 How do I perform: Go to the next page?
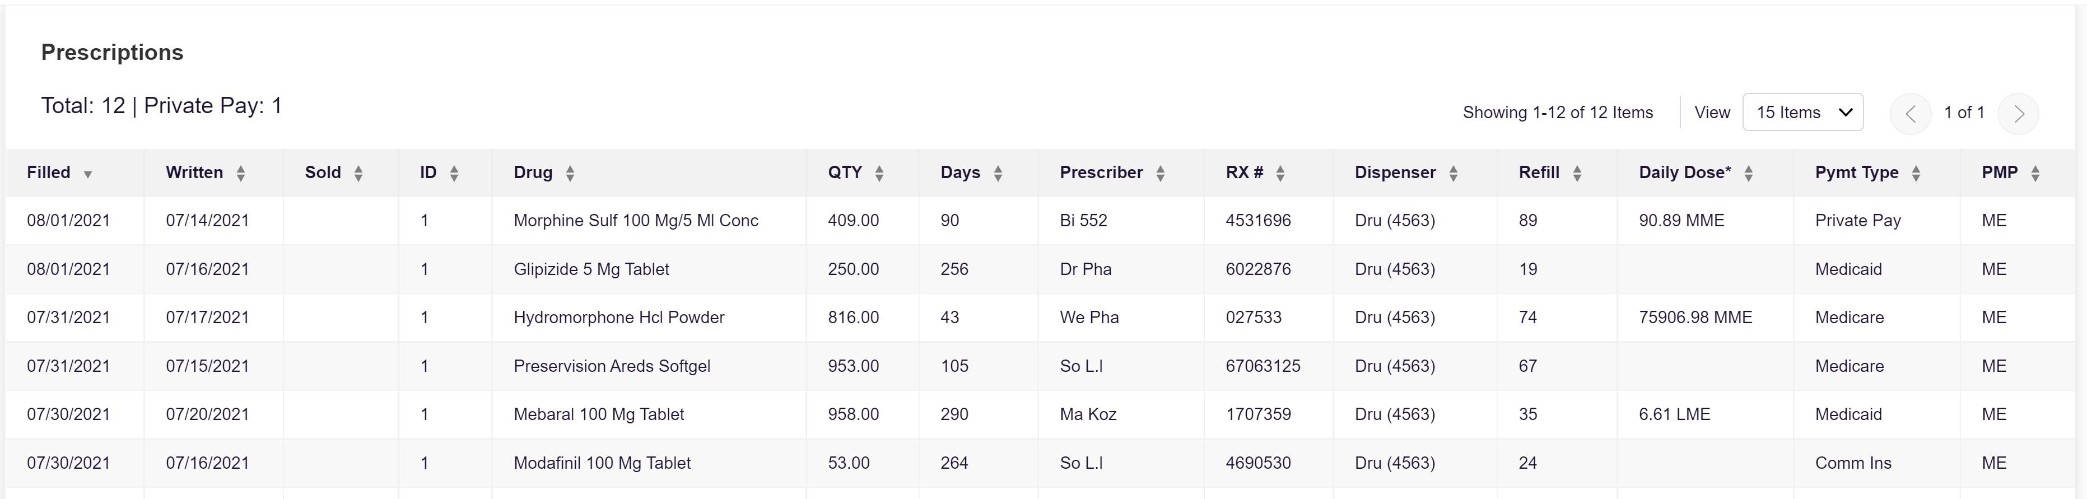pyautogui.click(x=2018, y=114)
